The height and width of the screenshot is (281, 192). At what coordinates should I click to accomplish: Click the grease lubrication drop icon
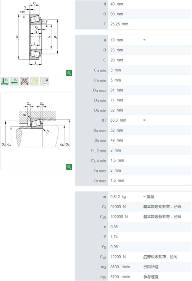coord(44,81)
